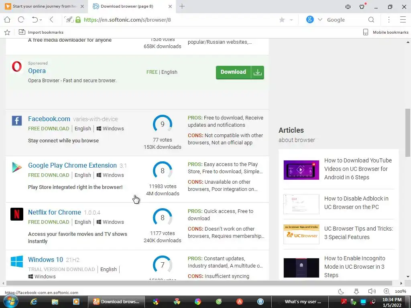Open the Windows 10 listing link
The height and width of the screenshot is (308, 411).
pyautogui.click(x=46, y=259)
